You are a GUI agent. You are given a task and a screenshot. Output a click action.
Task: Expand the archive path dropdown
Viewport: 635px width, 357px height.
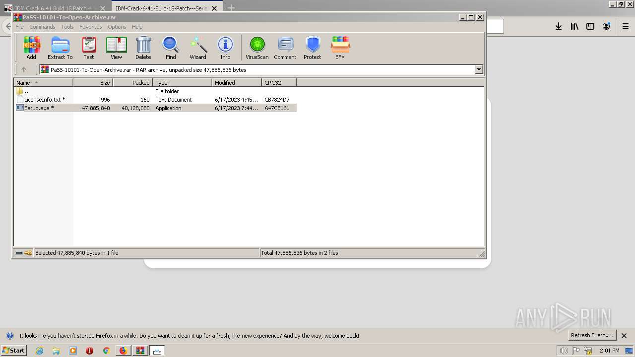click(x=479, y=69)
